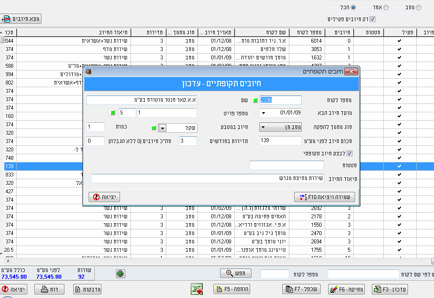
Task: Toggle the רק חיובים פעילים checkbox
Action: pos(373,19)
